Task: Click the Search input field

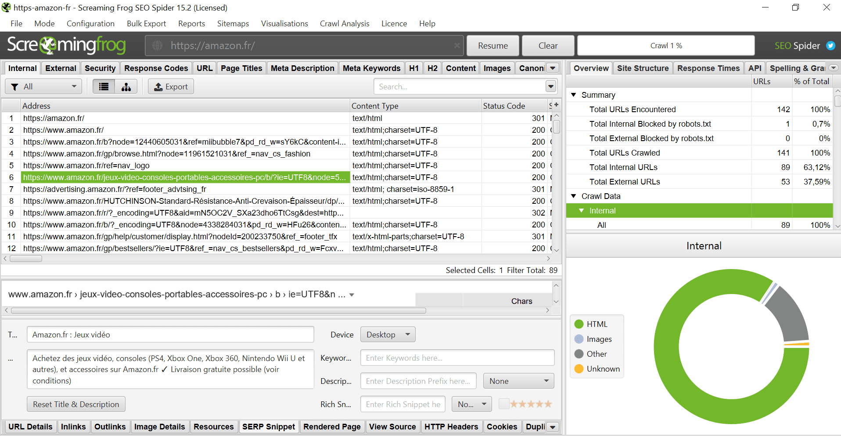Action: point(460,87)
